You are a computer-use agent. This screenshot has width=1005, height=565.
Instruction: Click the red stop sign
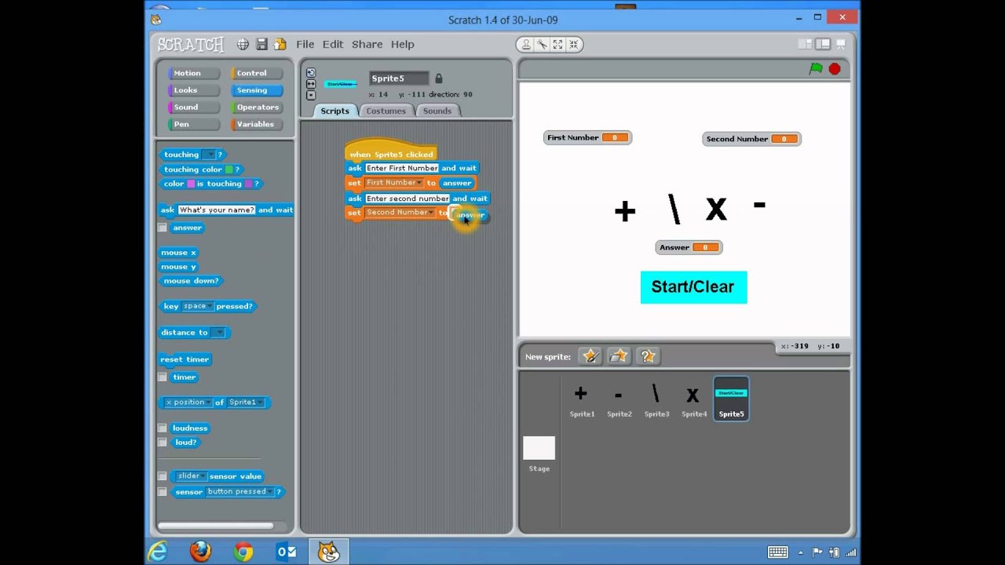pos(835,69)
